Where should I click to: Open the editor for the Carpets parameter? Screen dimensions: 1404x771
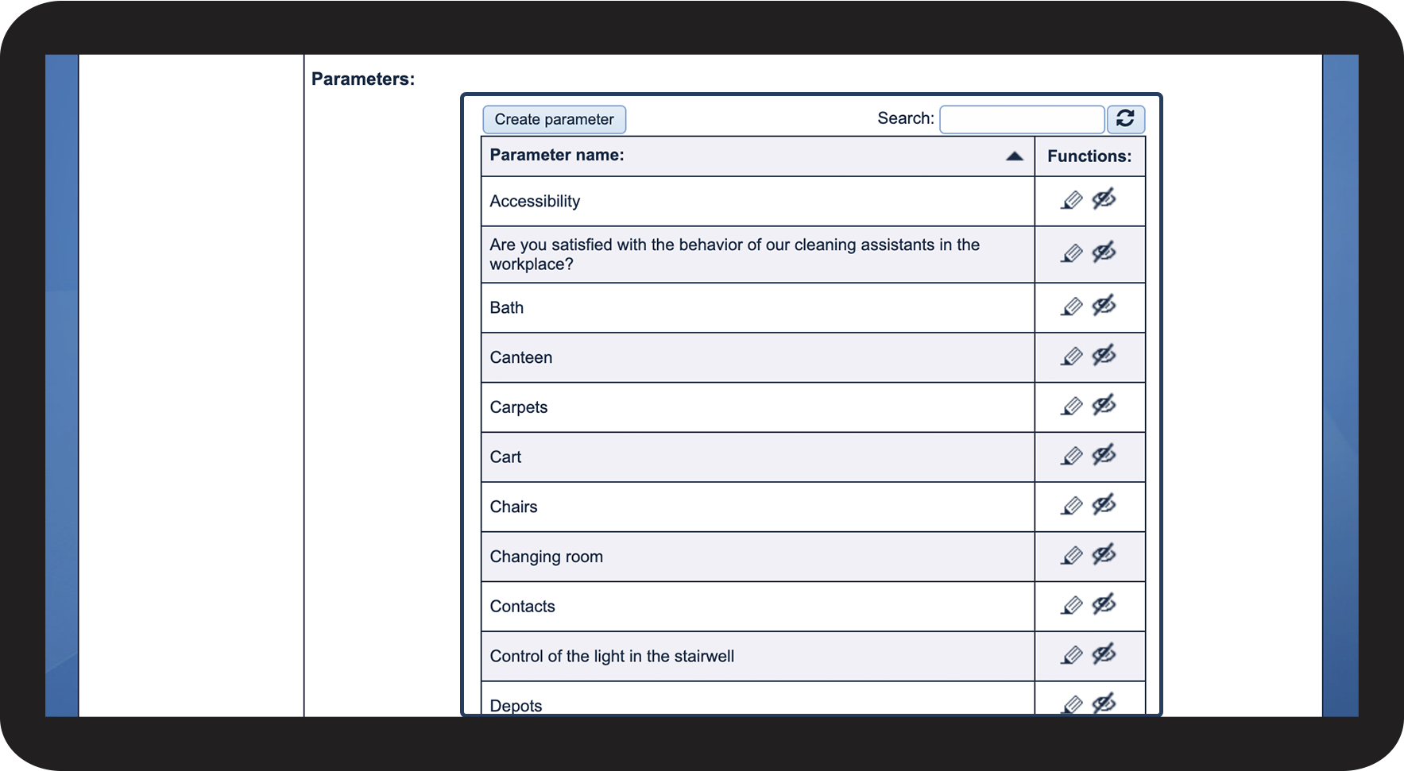point(1072,407)
